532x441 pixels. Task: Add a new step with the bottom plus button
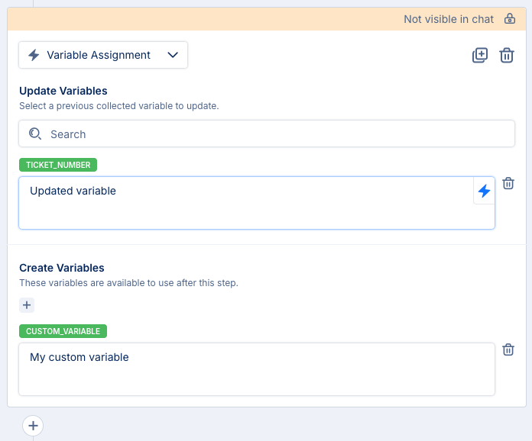coord(33,426)
